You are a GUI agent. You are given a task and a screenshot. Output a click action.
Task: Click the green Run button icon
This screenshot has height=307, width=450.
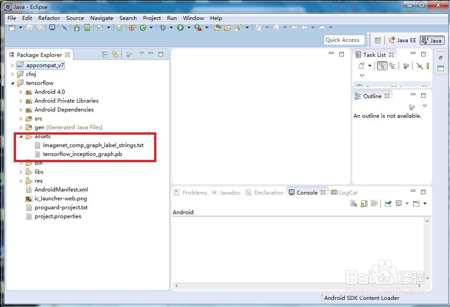(180, 27)
